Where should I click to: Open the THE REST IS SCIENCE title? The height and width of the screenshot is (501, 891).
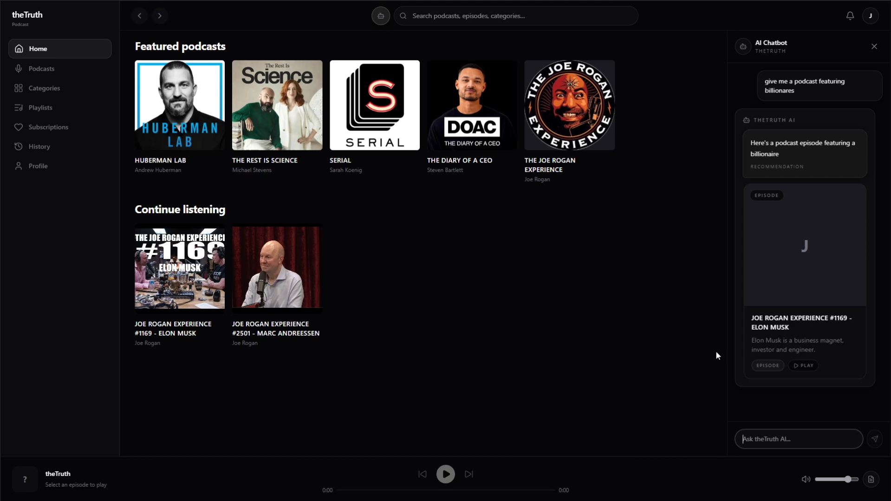click(265, 160)
